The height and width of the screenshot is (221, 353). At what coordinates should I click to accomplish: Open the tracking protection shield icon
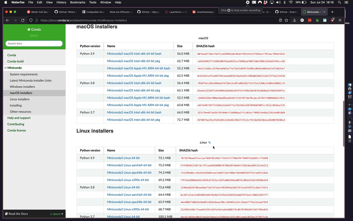point(31,20)
